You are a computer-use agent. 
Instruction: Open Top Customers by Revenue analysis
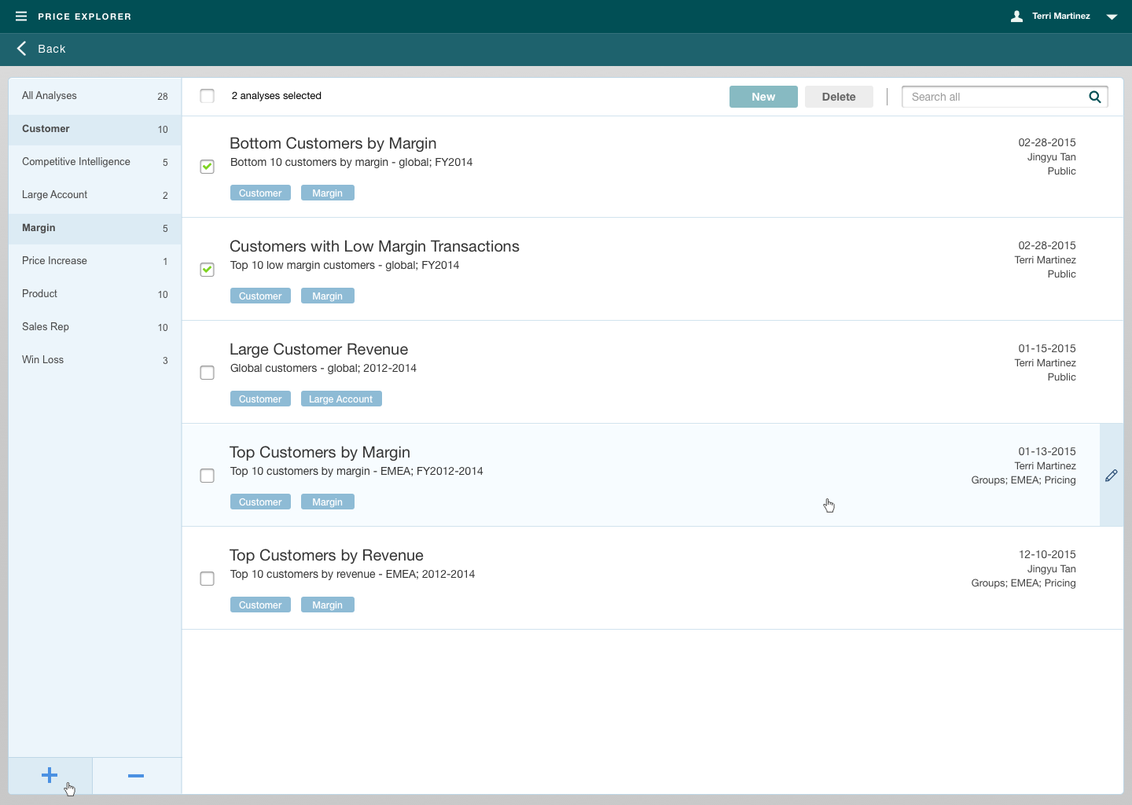326,556
